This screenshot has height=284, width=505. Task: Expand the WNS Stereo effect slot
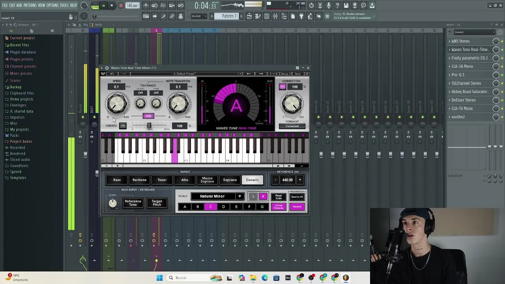click(450, 41)
